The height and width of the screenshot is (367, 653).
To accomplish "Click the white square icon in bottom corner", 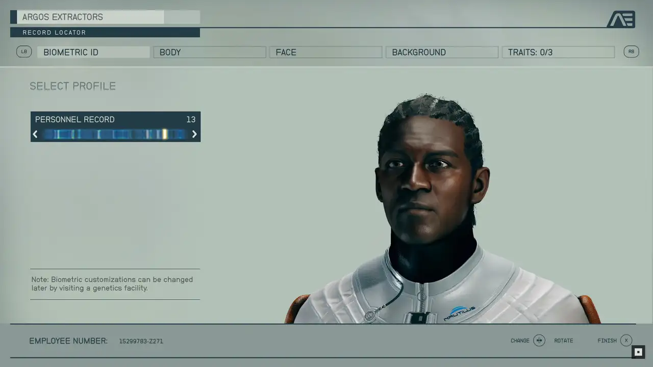I will [638, 352].
